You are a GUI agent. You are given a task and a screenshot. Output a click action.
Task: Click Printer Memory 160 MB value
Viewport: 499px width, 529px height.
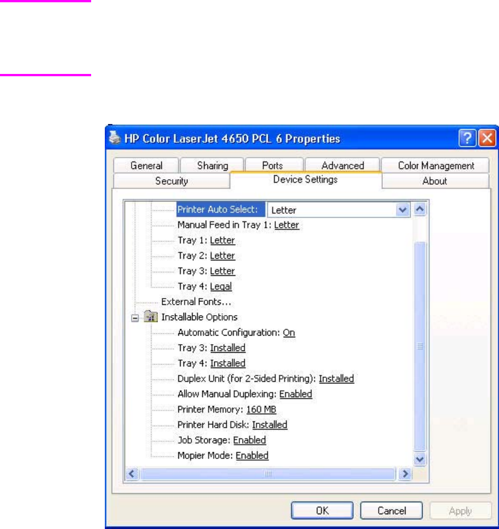(x=261, y=409)
